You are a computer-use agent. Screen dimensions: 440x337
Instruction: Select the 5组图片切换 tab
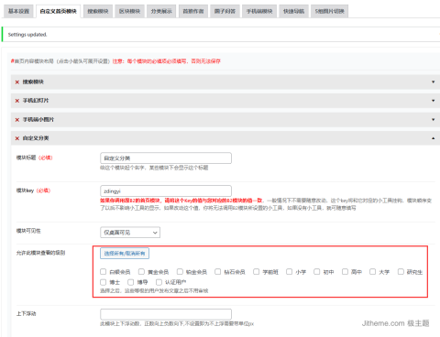(329, 11)
